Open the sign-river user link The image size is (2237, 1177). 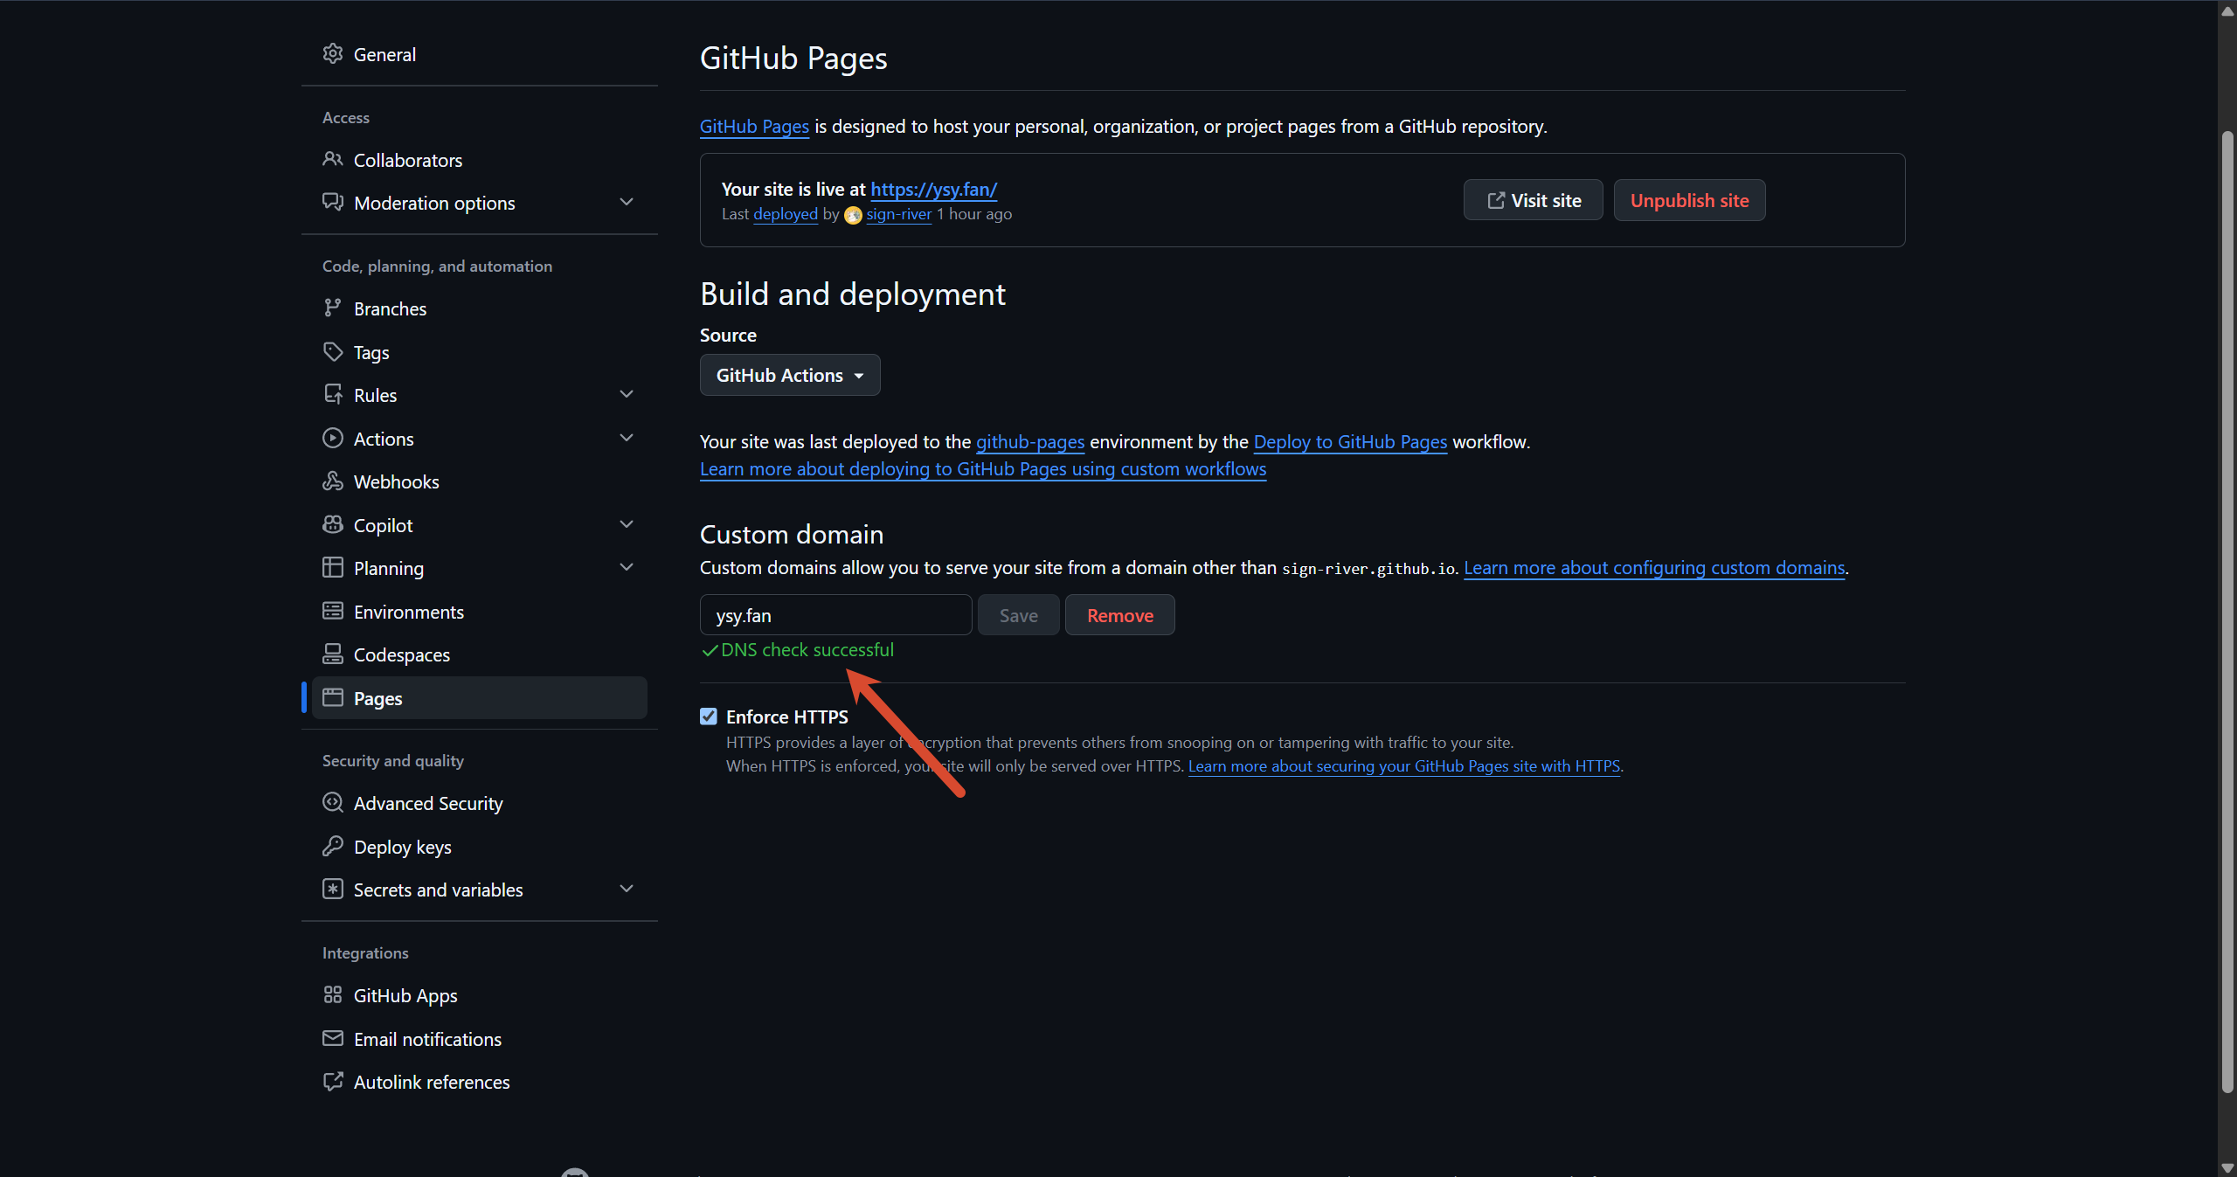coord(899,214)
